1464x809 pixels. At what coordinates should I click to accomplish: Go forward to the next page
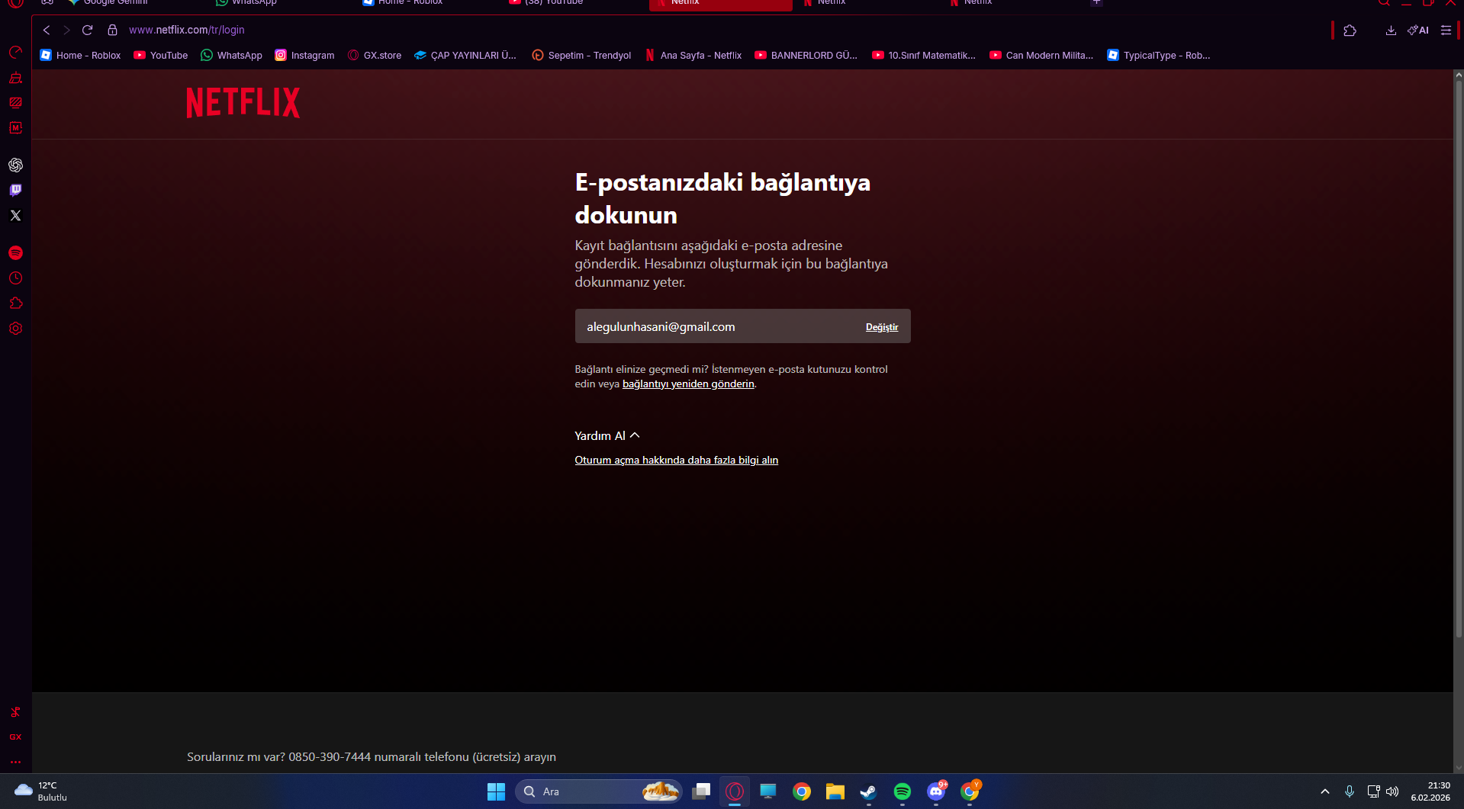[x=66, y=30]
